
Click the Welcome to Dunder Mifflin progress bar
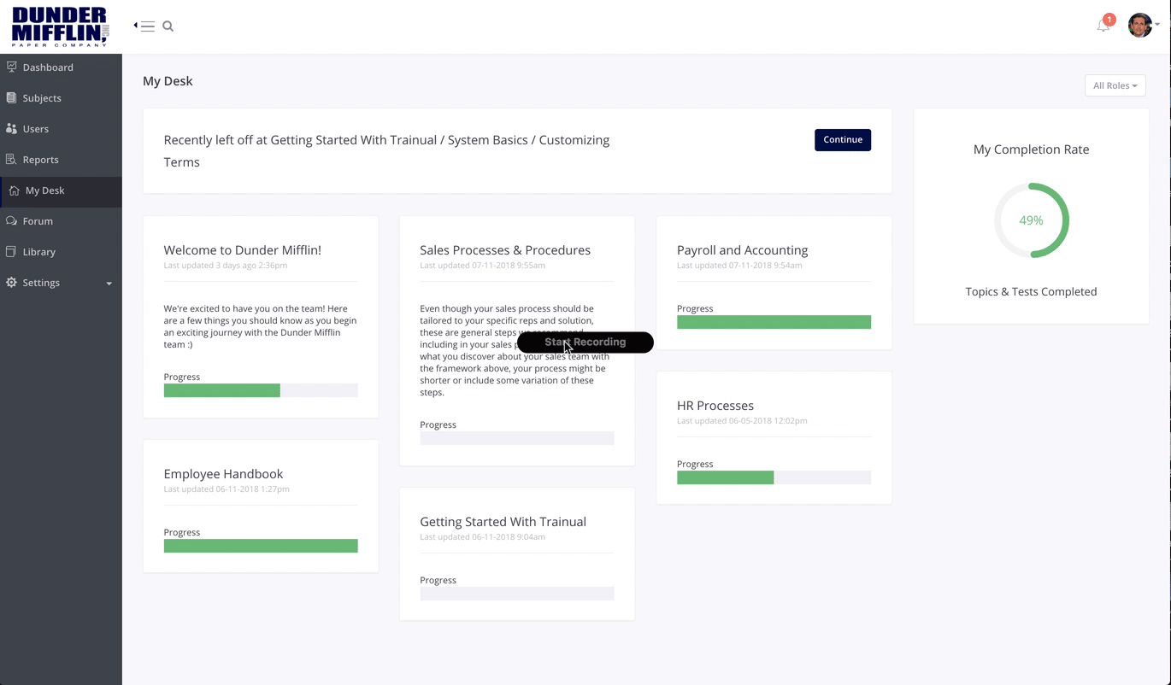261,390
